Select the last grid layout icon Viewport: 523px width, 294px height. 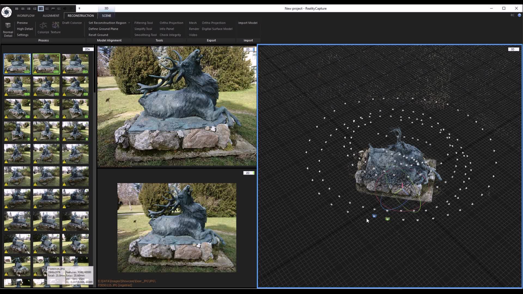pyautogui.click(x=59, y=9)
